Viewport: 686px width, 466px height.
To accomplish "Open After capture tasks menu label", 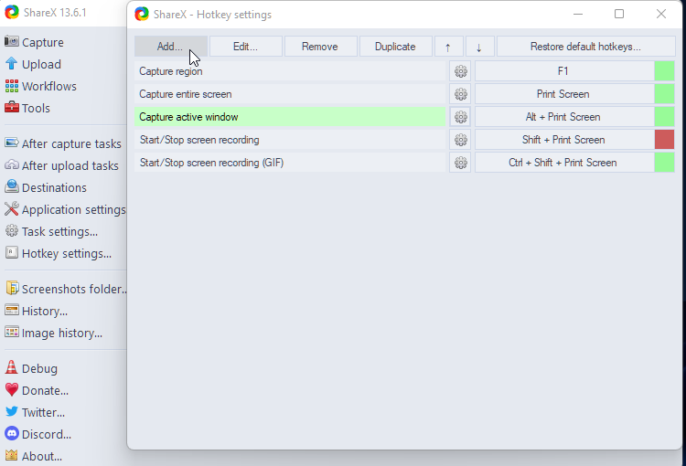I will coord(71,143).
